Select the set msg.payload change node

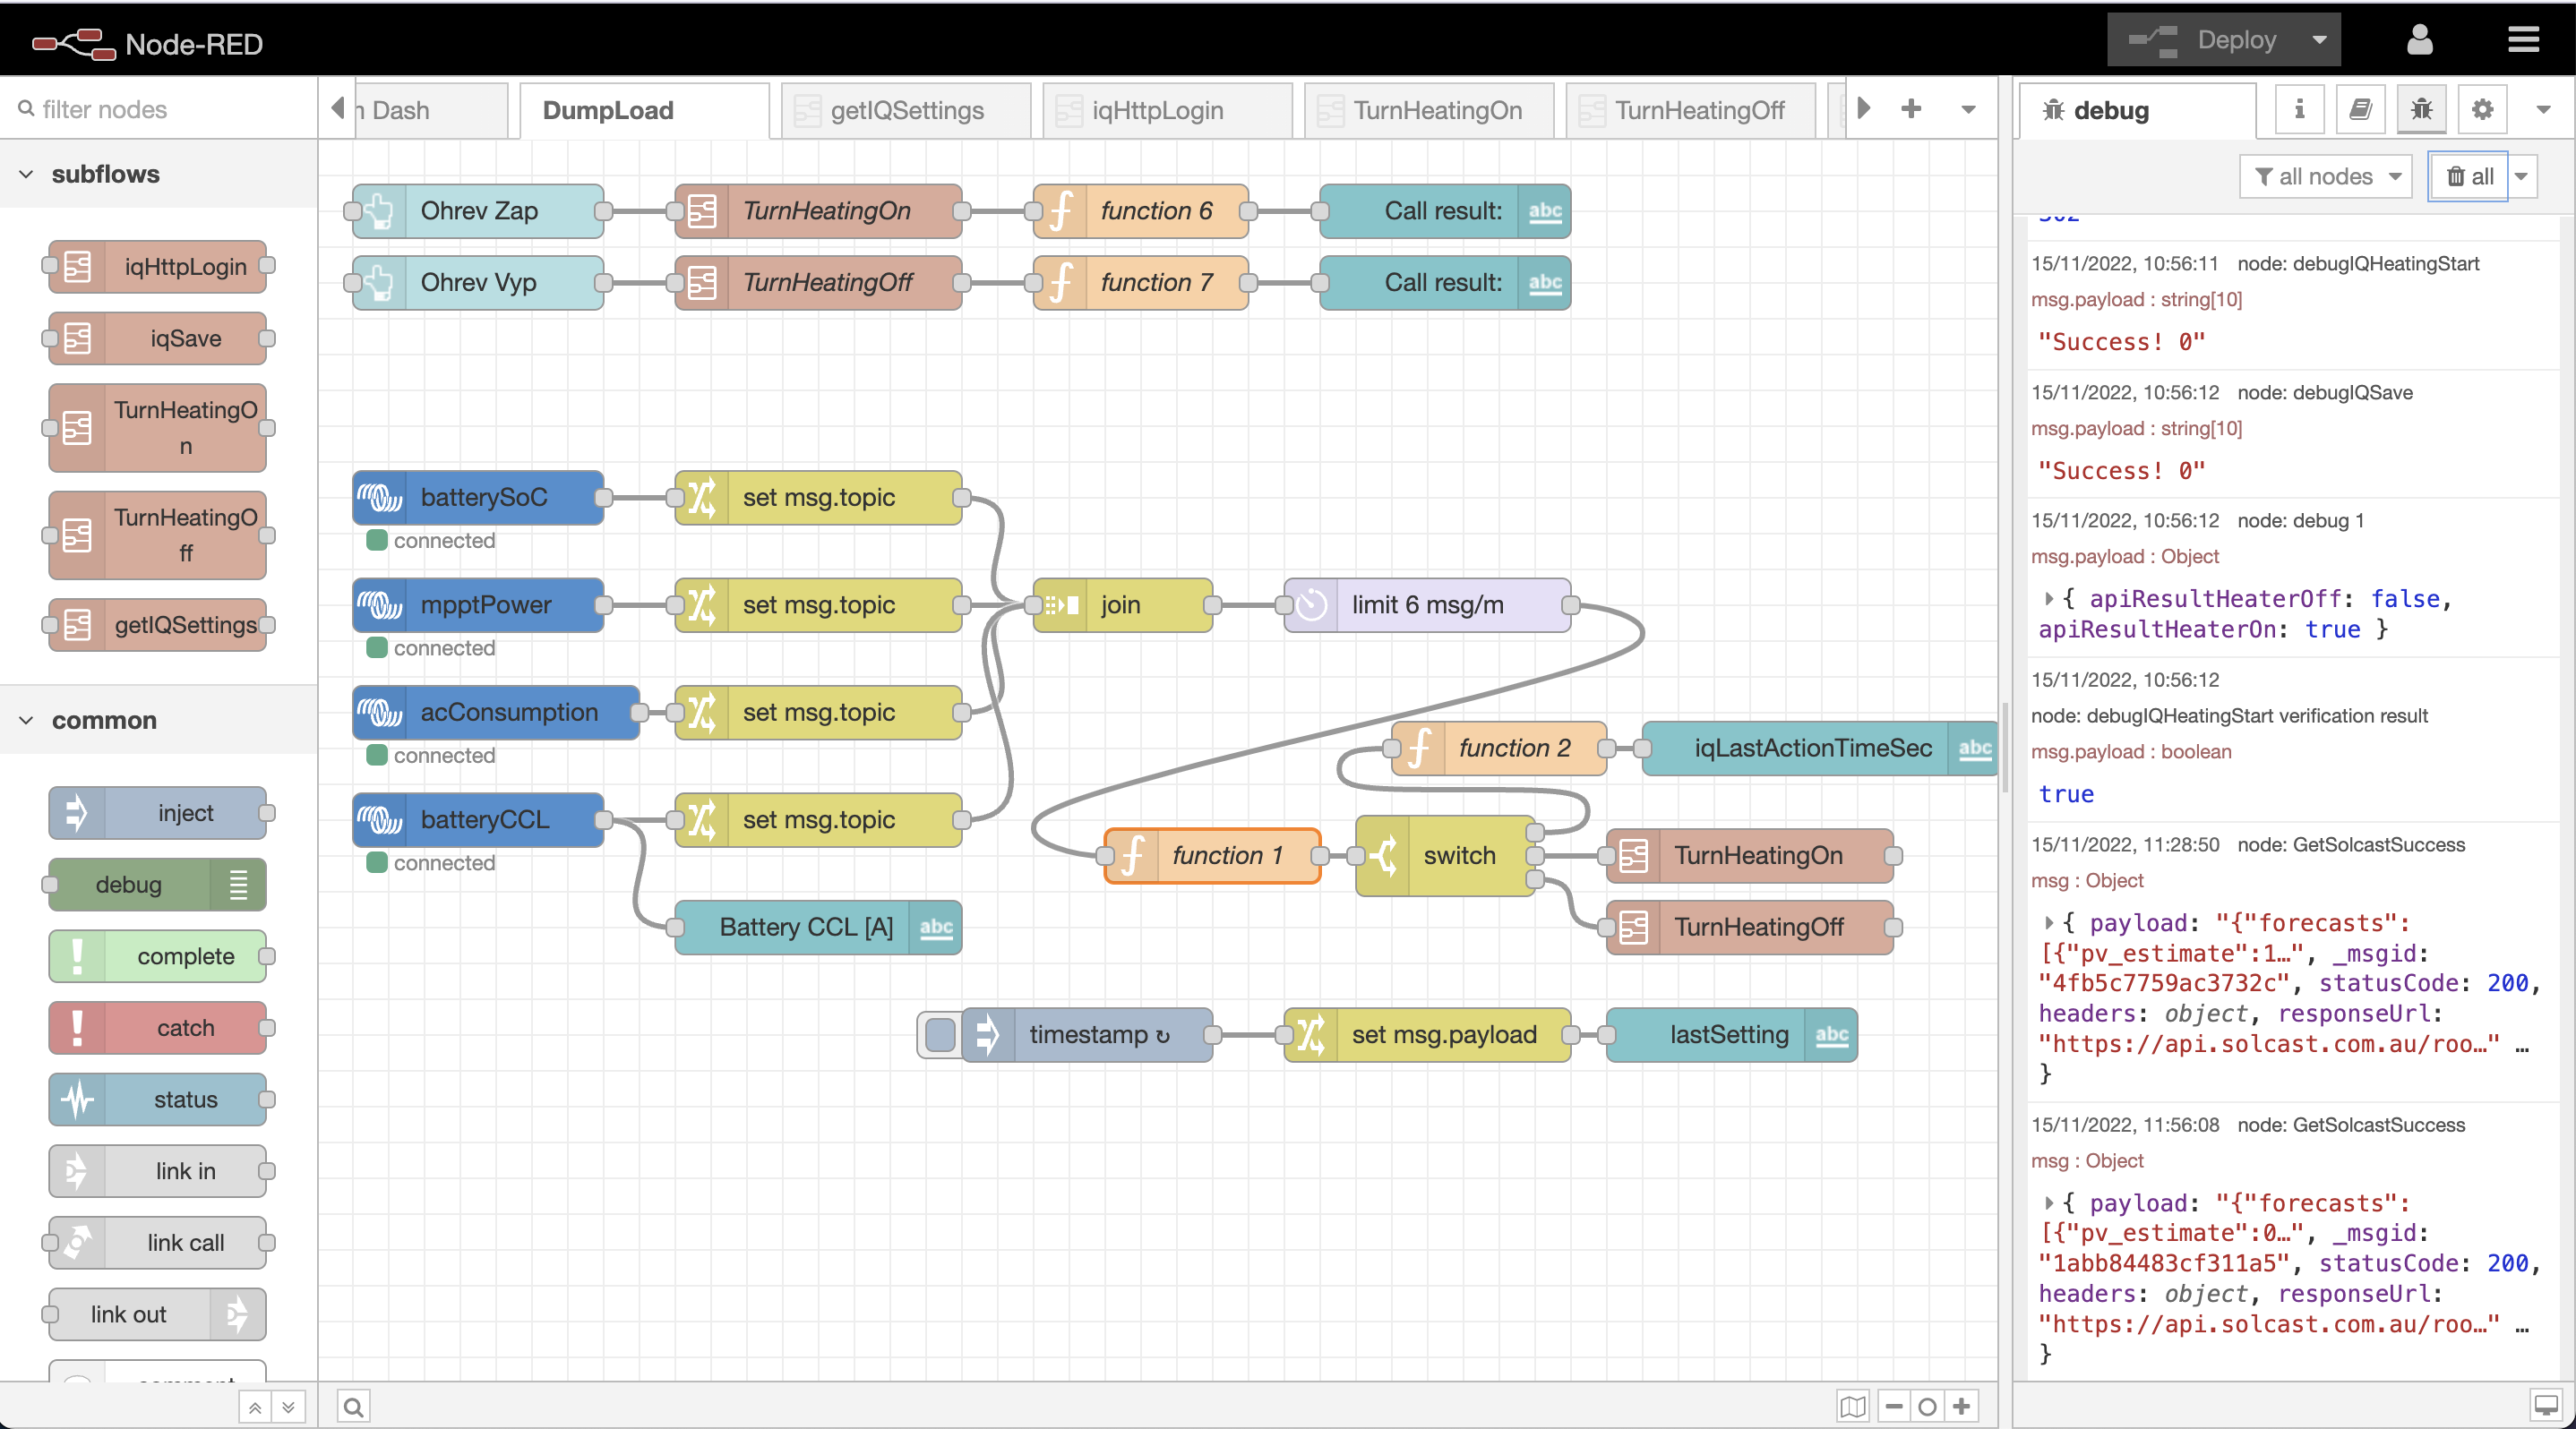1428,1034
